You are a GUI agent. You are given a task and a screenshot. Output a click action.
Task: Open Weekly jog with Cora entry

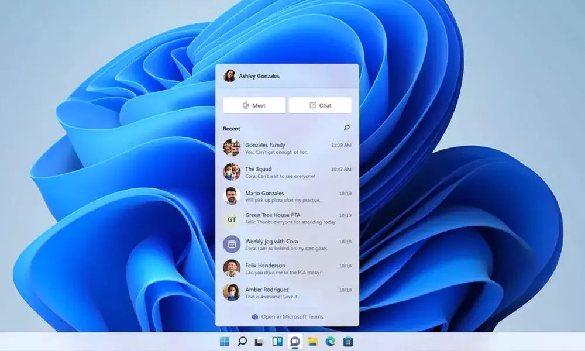coord(287,244)
